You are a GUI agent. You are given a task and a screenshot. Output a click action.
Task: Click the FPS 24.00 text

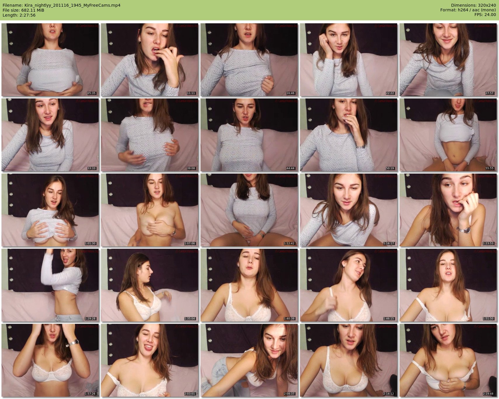[x=485, y=15]
